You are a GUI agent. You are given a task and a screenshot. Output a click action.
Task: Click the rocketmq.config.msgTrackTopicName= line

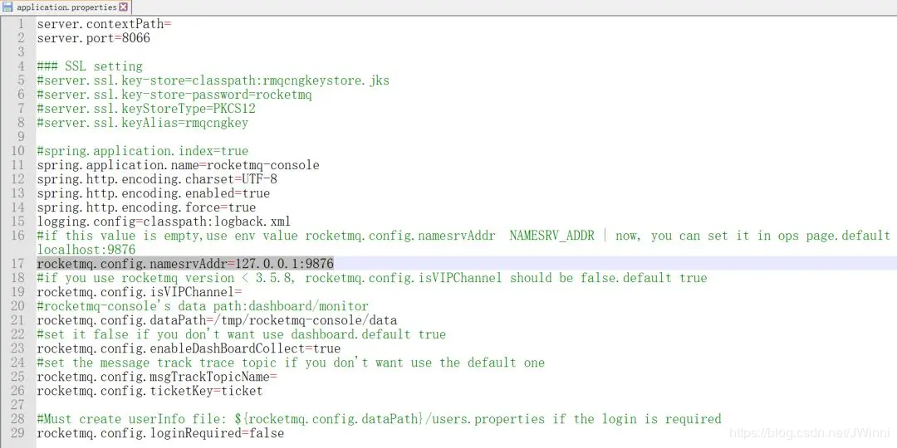coord(157,377)
